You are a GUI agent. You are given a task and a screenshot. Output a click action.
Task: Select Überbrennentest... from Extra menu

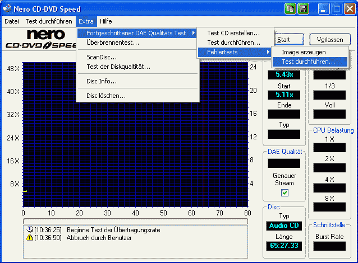137,43
